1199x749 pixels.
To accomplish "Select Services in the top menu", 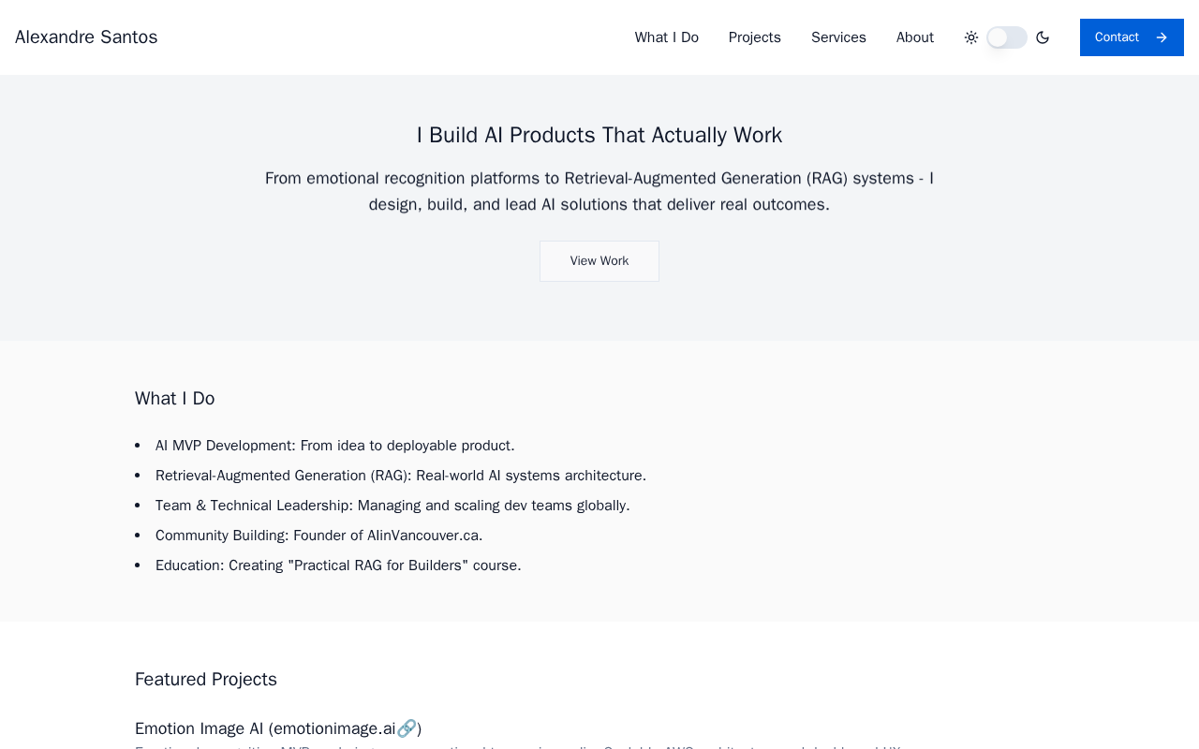I will click(x=838, y=37).
